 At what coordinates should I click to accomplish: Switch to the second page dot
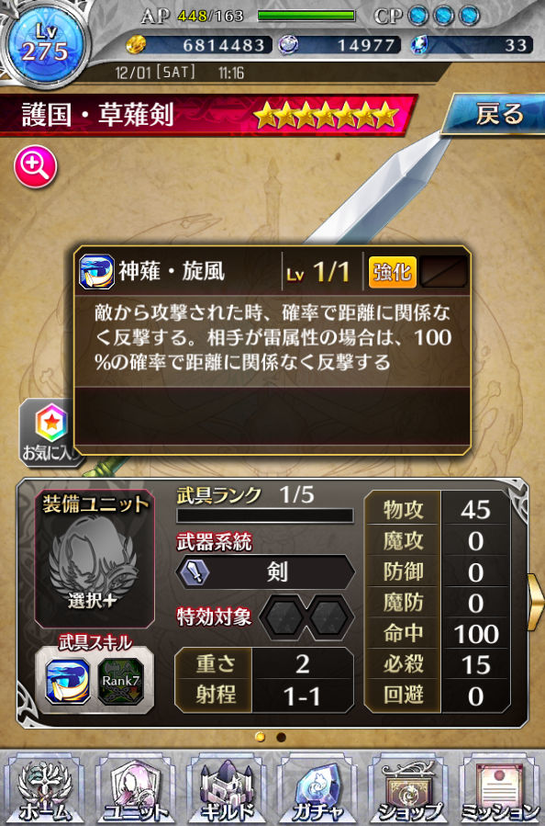pyautogui.click(x=281, y=737)
